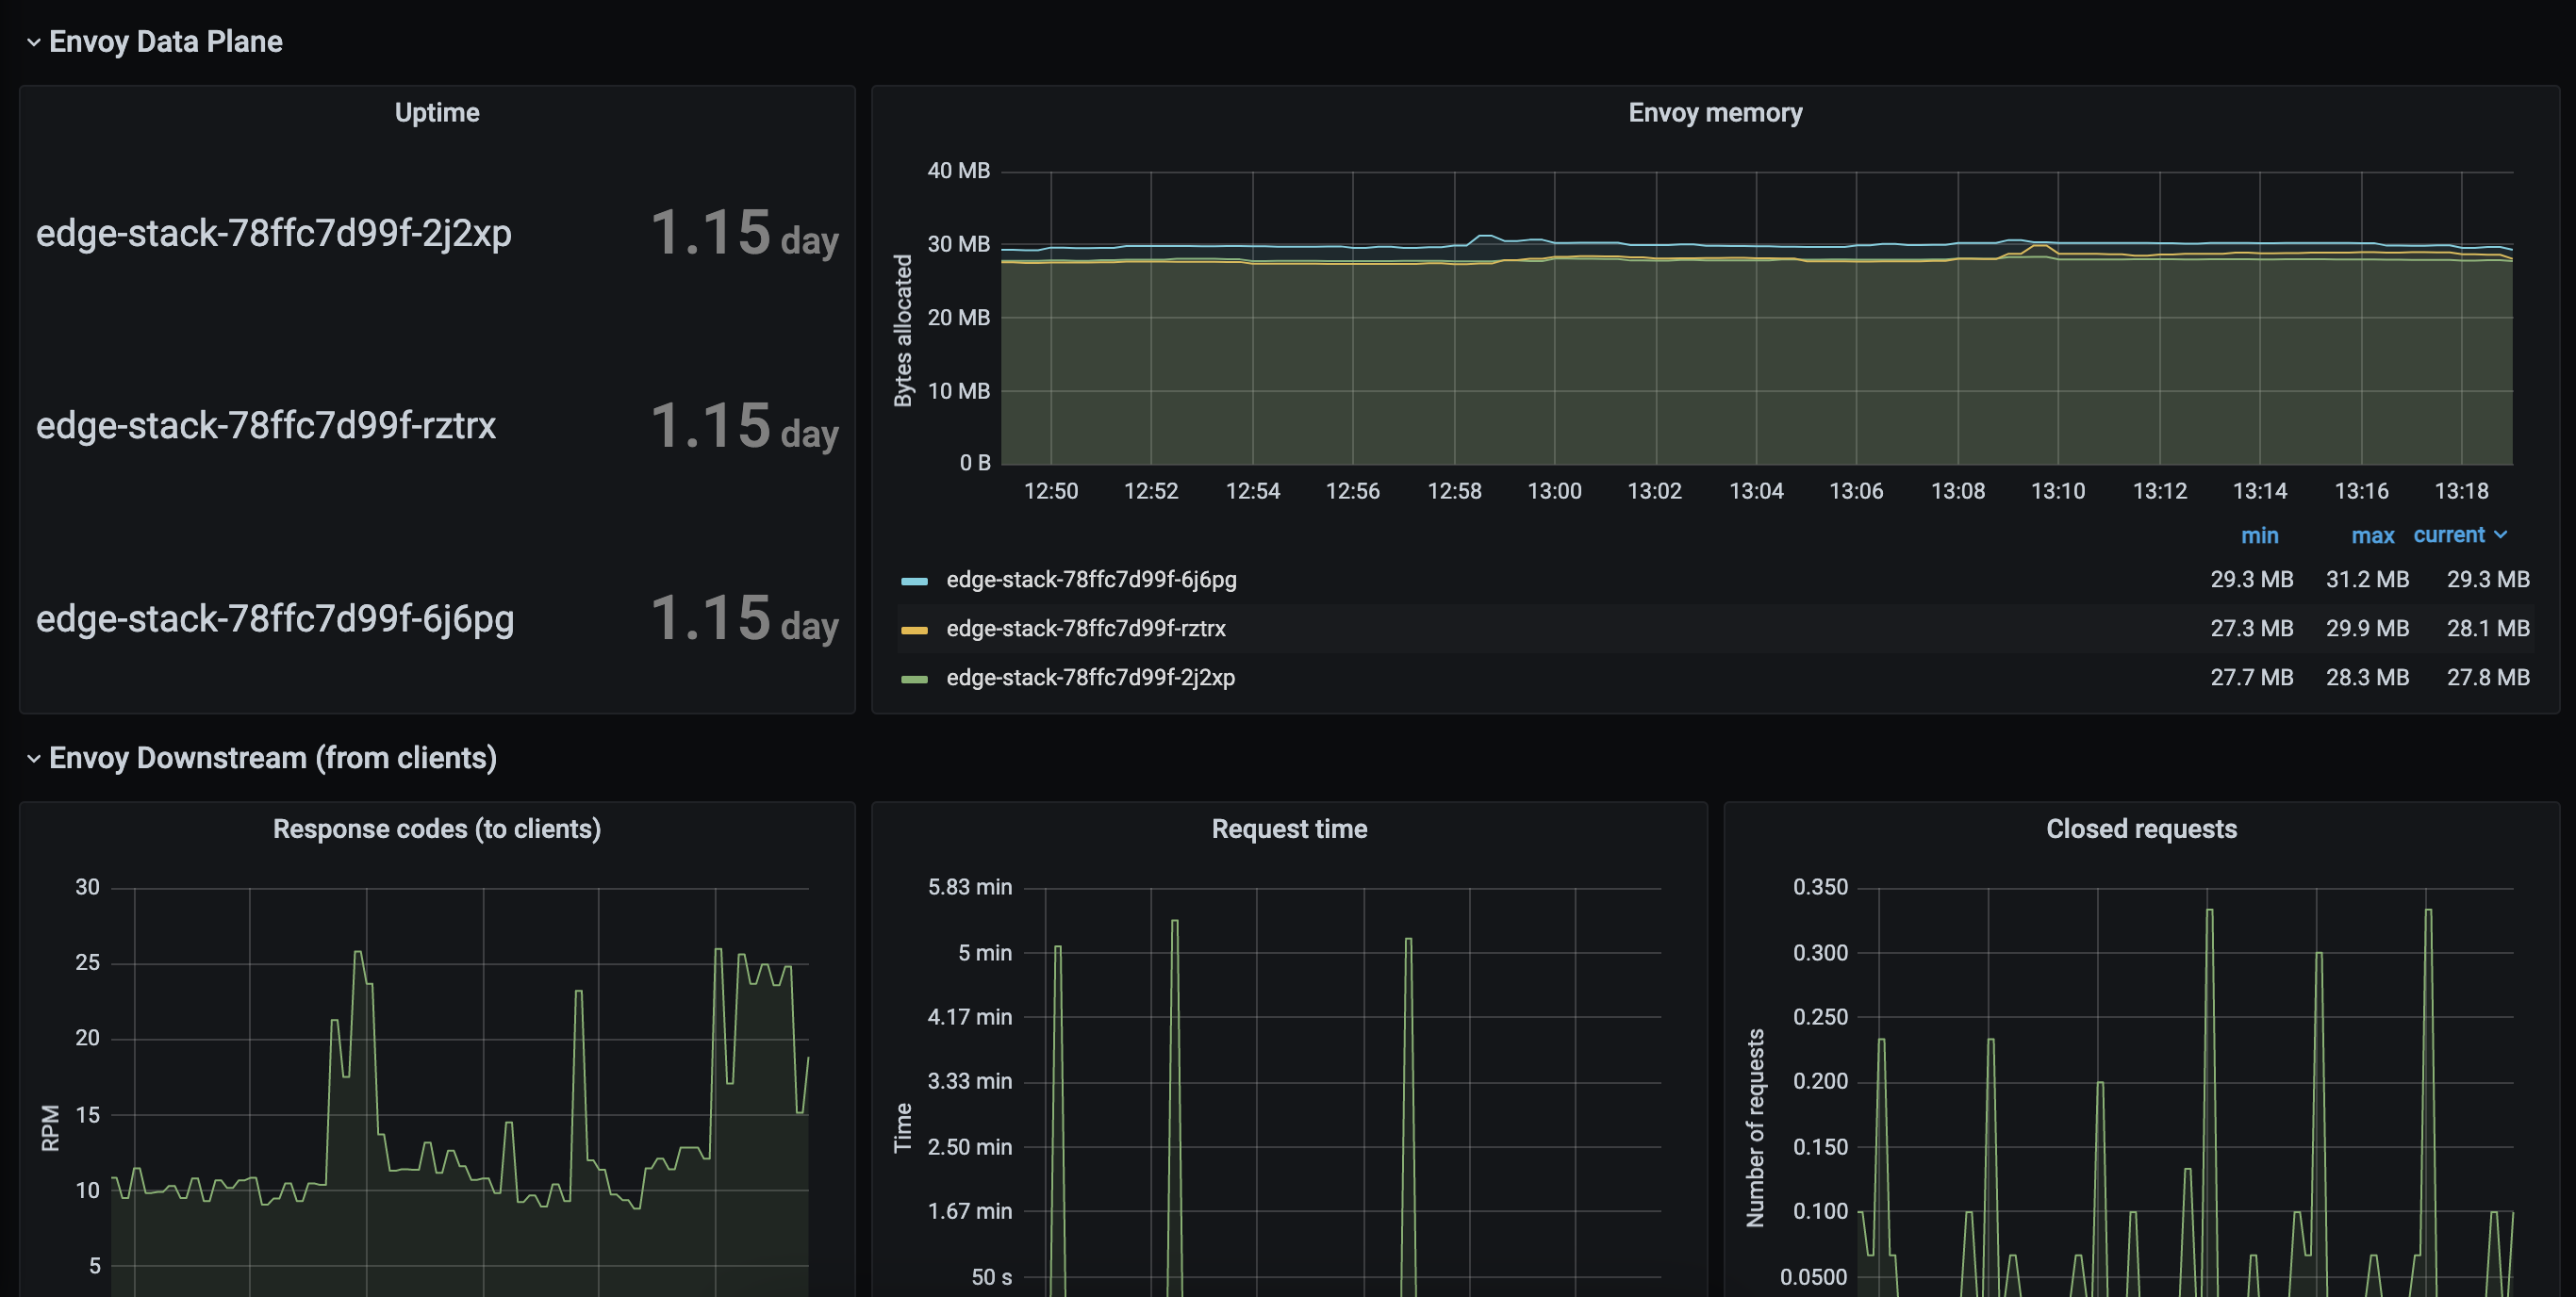Click the 6j6pg legend color swatch

point(914,581)
